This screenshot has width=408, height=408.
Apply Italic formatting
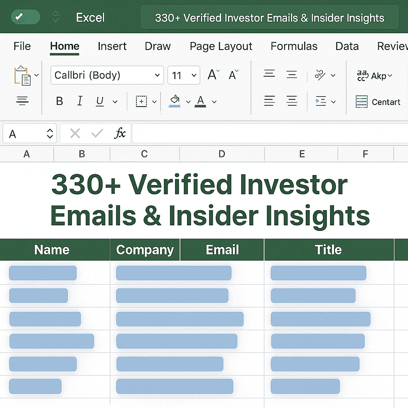point(80,101)
